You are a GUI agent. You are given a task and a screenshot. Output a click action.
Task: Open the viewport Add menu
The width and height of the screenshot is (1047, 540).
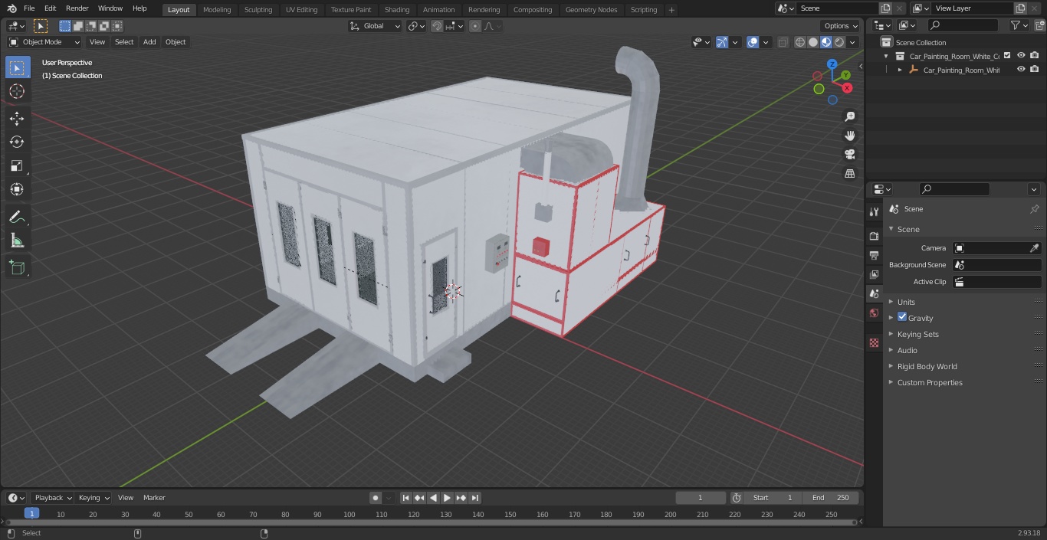click(x=149, y=42)
